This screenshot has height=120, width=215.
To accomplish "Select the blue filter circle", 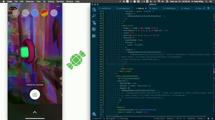I will [35, 13].
